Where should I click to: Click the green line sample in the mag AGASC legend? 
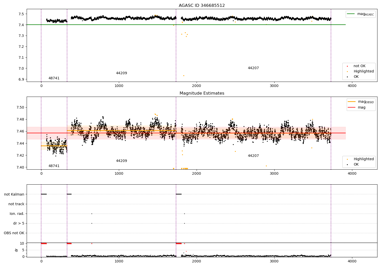tap(351, 14)
